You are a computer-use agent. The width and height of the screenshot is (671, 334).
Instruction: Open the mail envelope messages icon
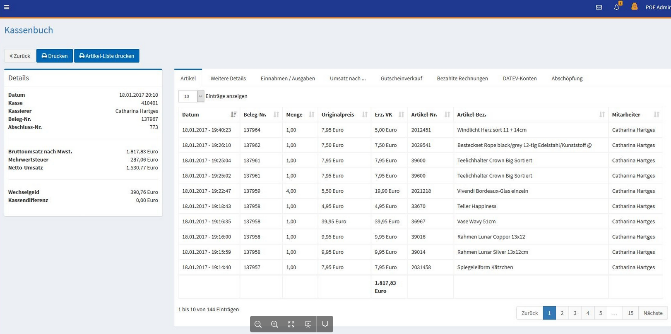599,7
